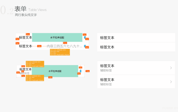Select orange font annotation above the two-line label
Image resolution: width=178 pixels, height=112 pixels.
(x=35, y=64)
